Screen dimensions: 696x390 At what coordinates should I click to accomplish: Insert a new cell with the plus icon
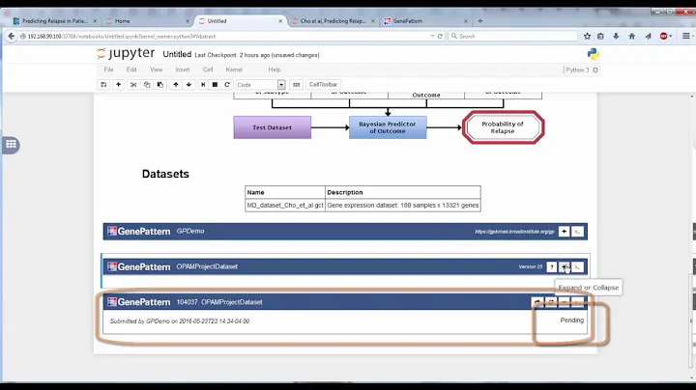tap(118, 85)
